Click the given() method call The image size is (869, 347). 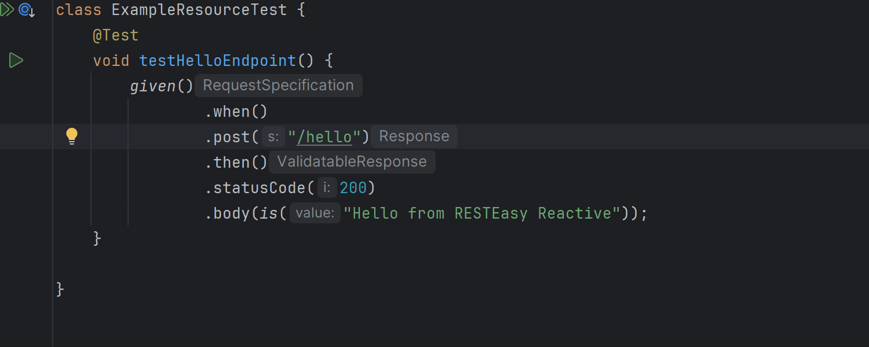(x=152, y=86)
